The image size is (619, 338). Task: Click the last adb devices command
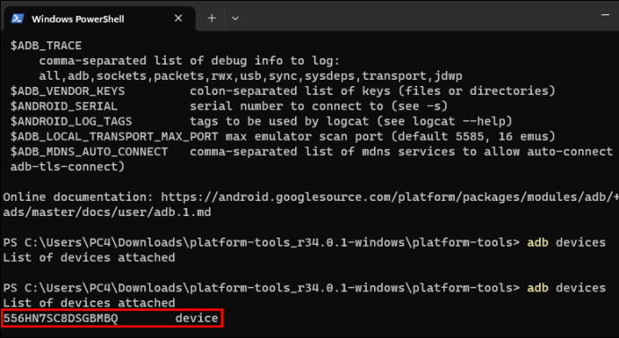click(x=566, y=288)
